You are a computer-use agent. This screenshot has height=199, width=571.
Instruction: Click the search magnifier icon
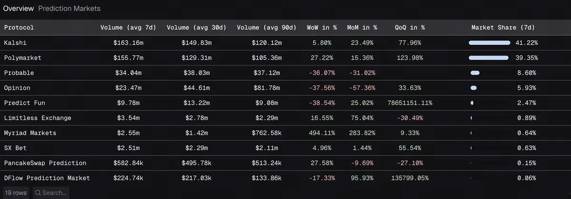pos(37,193)
